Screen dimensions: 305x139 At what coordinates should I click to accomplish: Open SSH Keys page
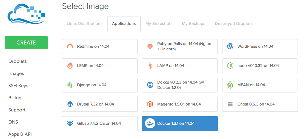[x=18, y=86]
